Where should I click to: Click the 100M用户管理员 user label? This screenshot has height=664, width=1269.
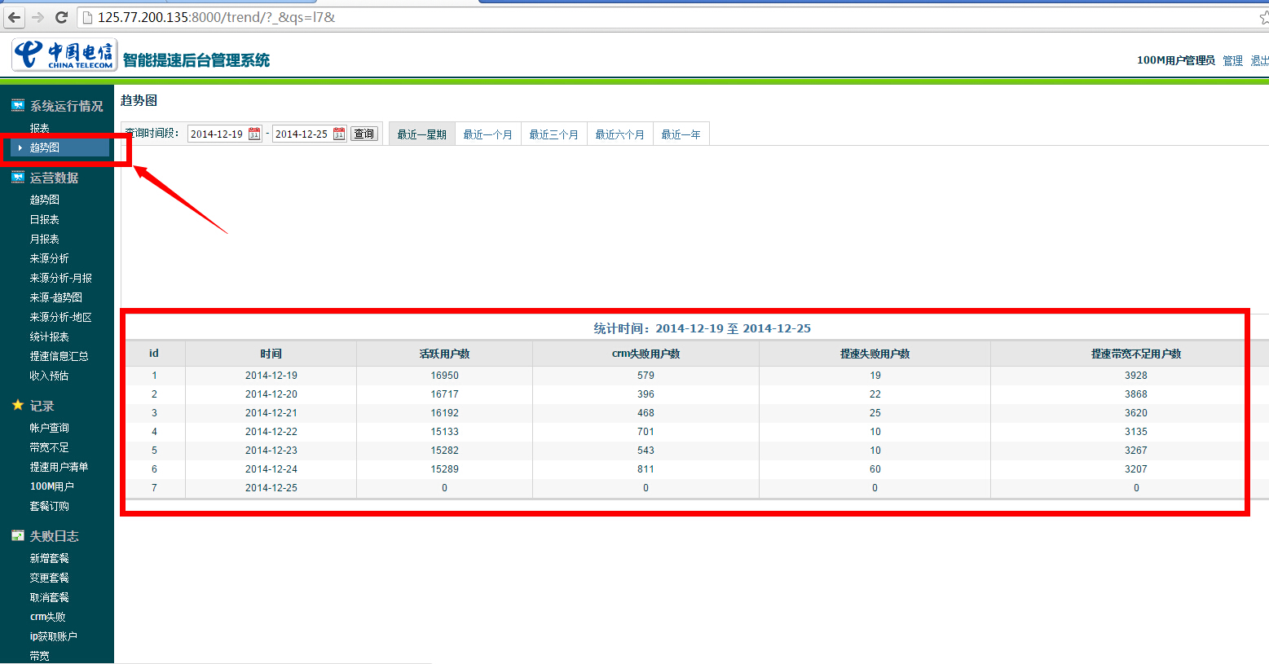[1175, 60]
